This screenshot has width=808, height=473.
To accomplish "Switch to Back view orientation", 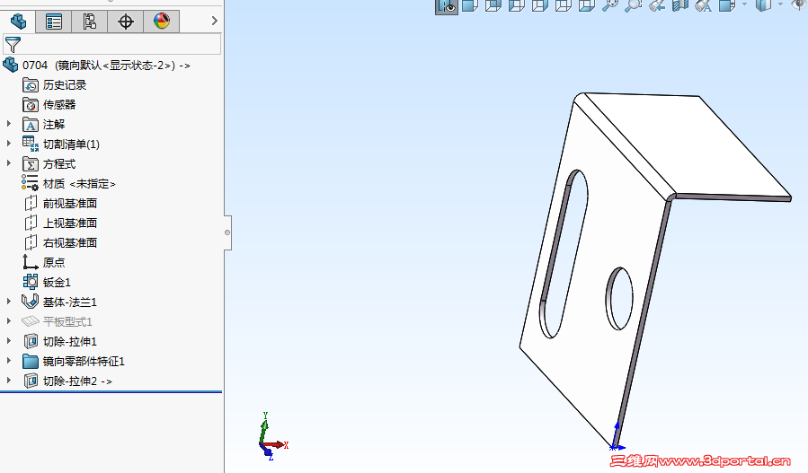I will [493, 5].
